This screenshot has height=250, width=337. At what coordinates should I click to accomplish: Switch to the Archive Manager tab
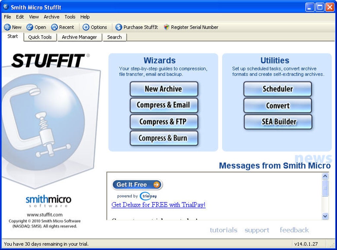click(x=79, y=37)
